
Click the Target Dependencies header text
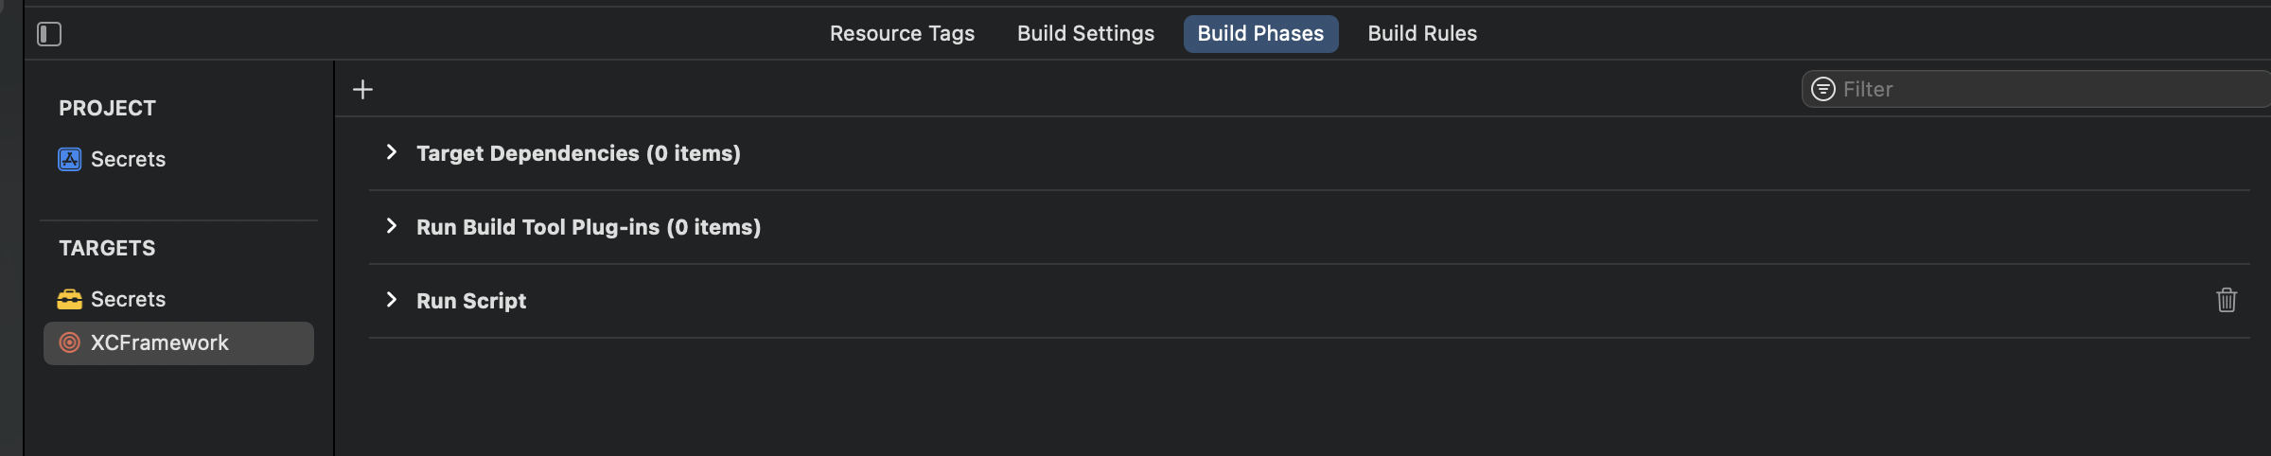[x=577, y=153]
